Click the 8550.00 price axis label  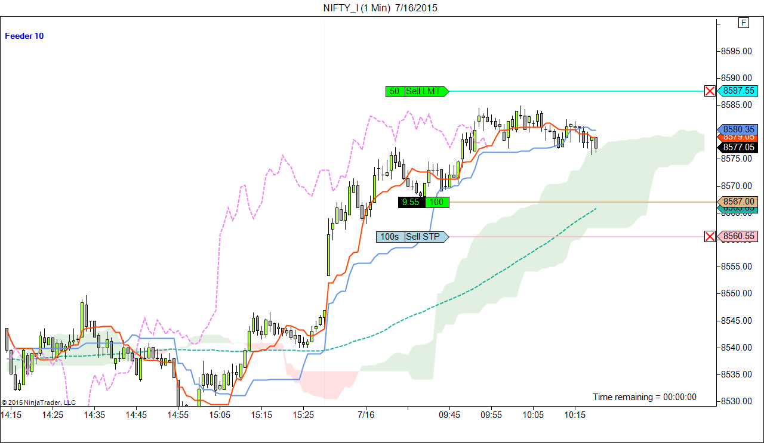736,293
